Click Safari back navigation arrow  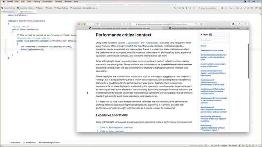[89, 24]
